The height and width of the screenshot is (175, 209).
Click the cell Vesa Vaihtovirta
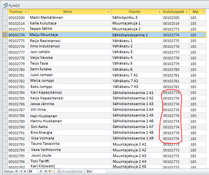(x=70, y=150)
